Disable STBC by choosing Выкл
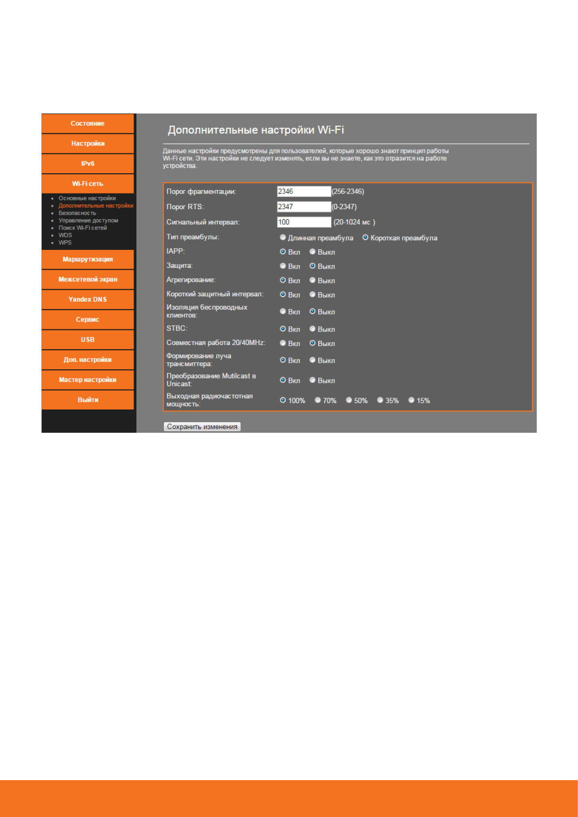The image size is (578, 817). pyautogui.click(x=313, y=329)
